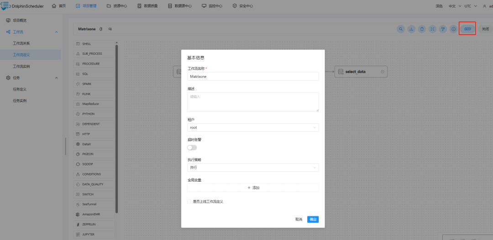Open 任务实例 in the sidebar
This screenshot has width=493, height=240.
(x=20, y=101)
